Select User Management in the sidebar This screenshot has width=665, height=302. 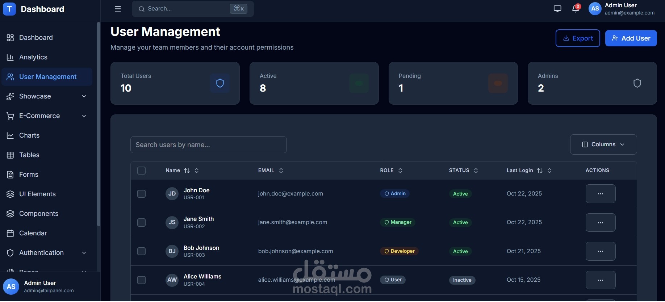pos(47,77)
